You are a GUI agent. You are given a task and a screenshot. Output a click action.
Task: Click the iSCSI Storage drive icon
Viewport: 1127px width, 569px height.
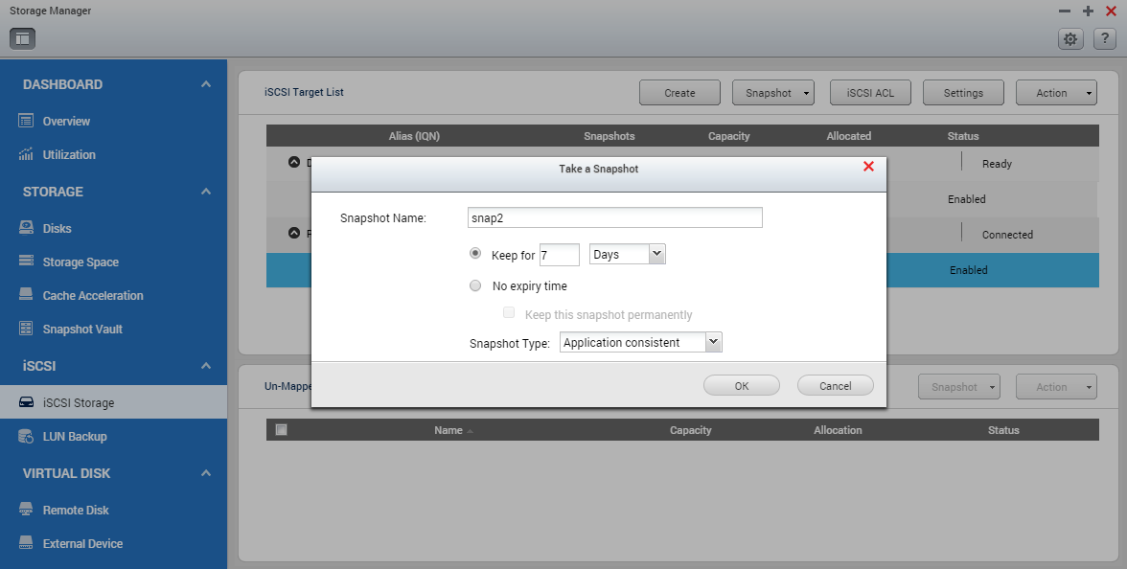(26, 402)
